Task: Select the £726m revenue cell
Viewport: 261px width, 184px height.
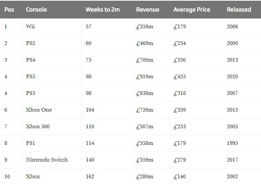Action: coord(144,110)
